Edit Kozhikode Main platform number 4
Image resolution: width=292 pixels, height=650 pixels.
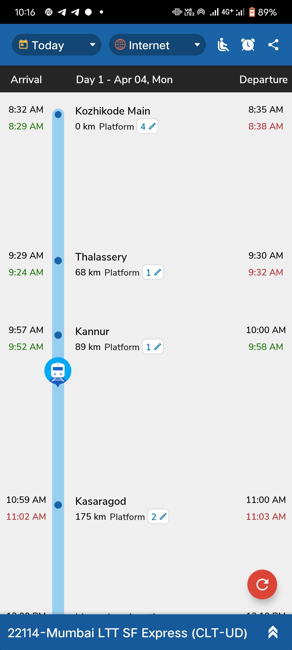click(148, 126)
